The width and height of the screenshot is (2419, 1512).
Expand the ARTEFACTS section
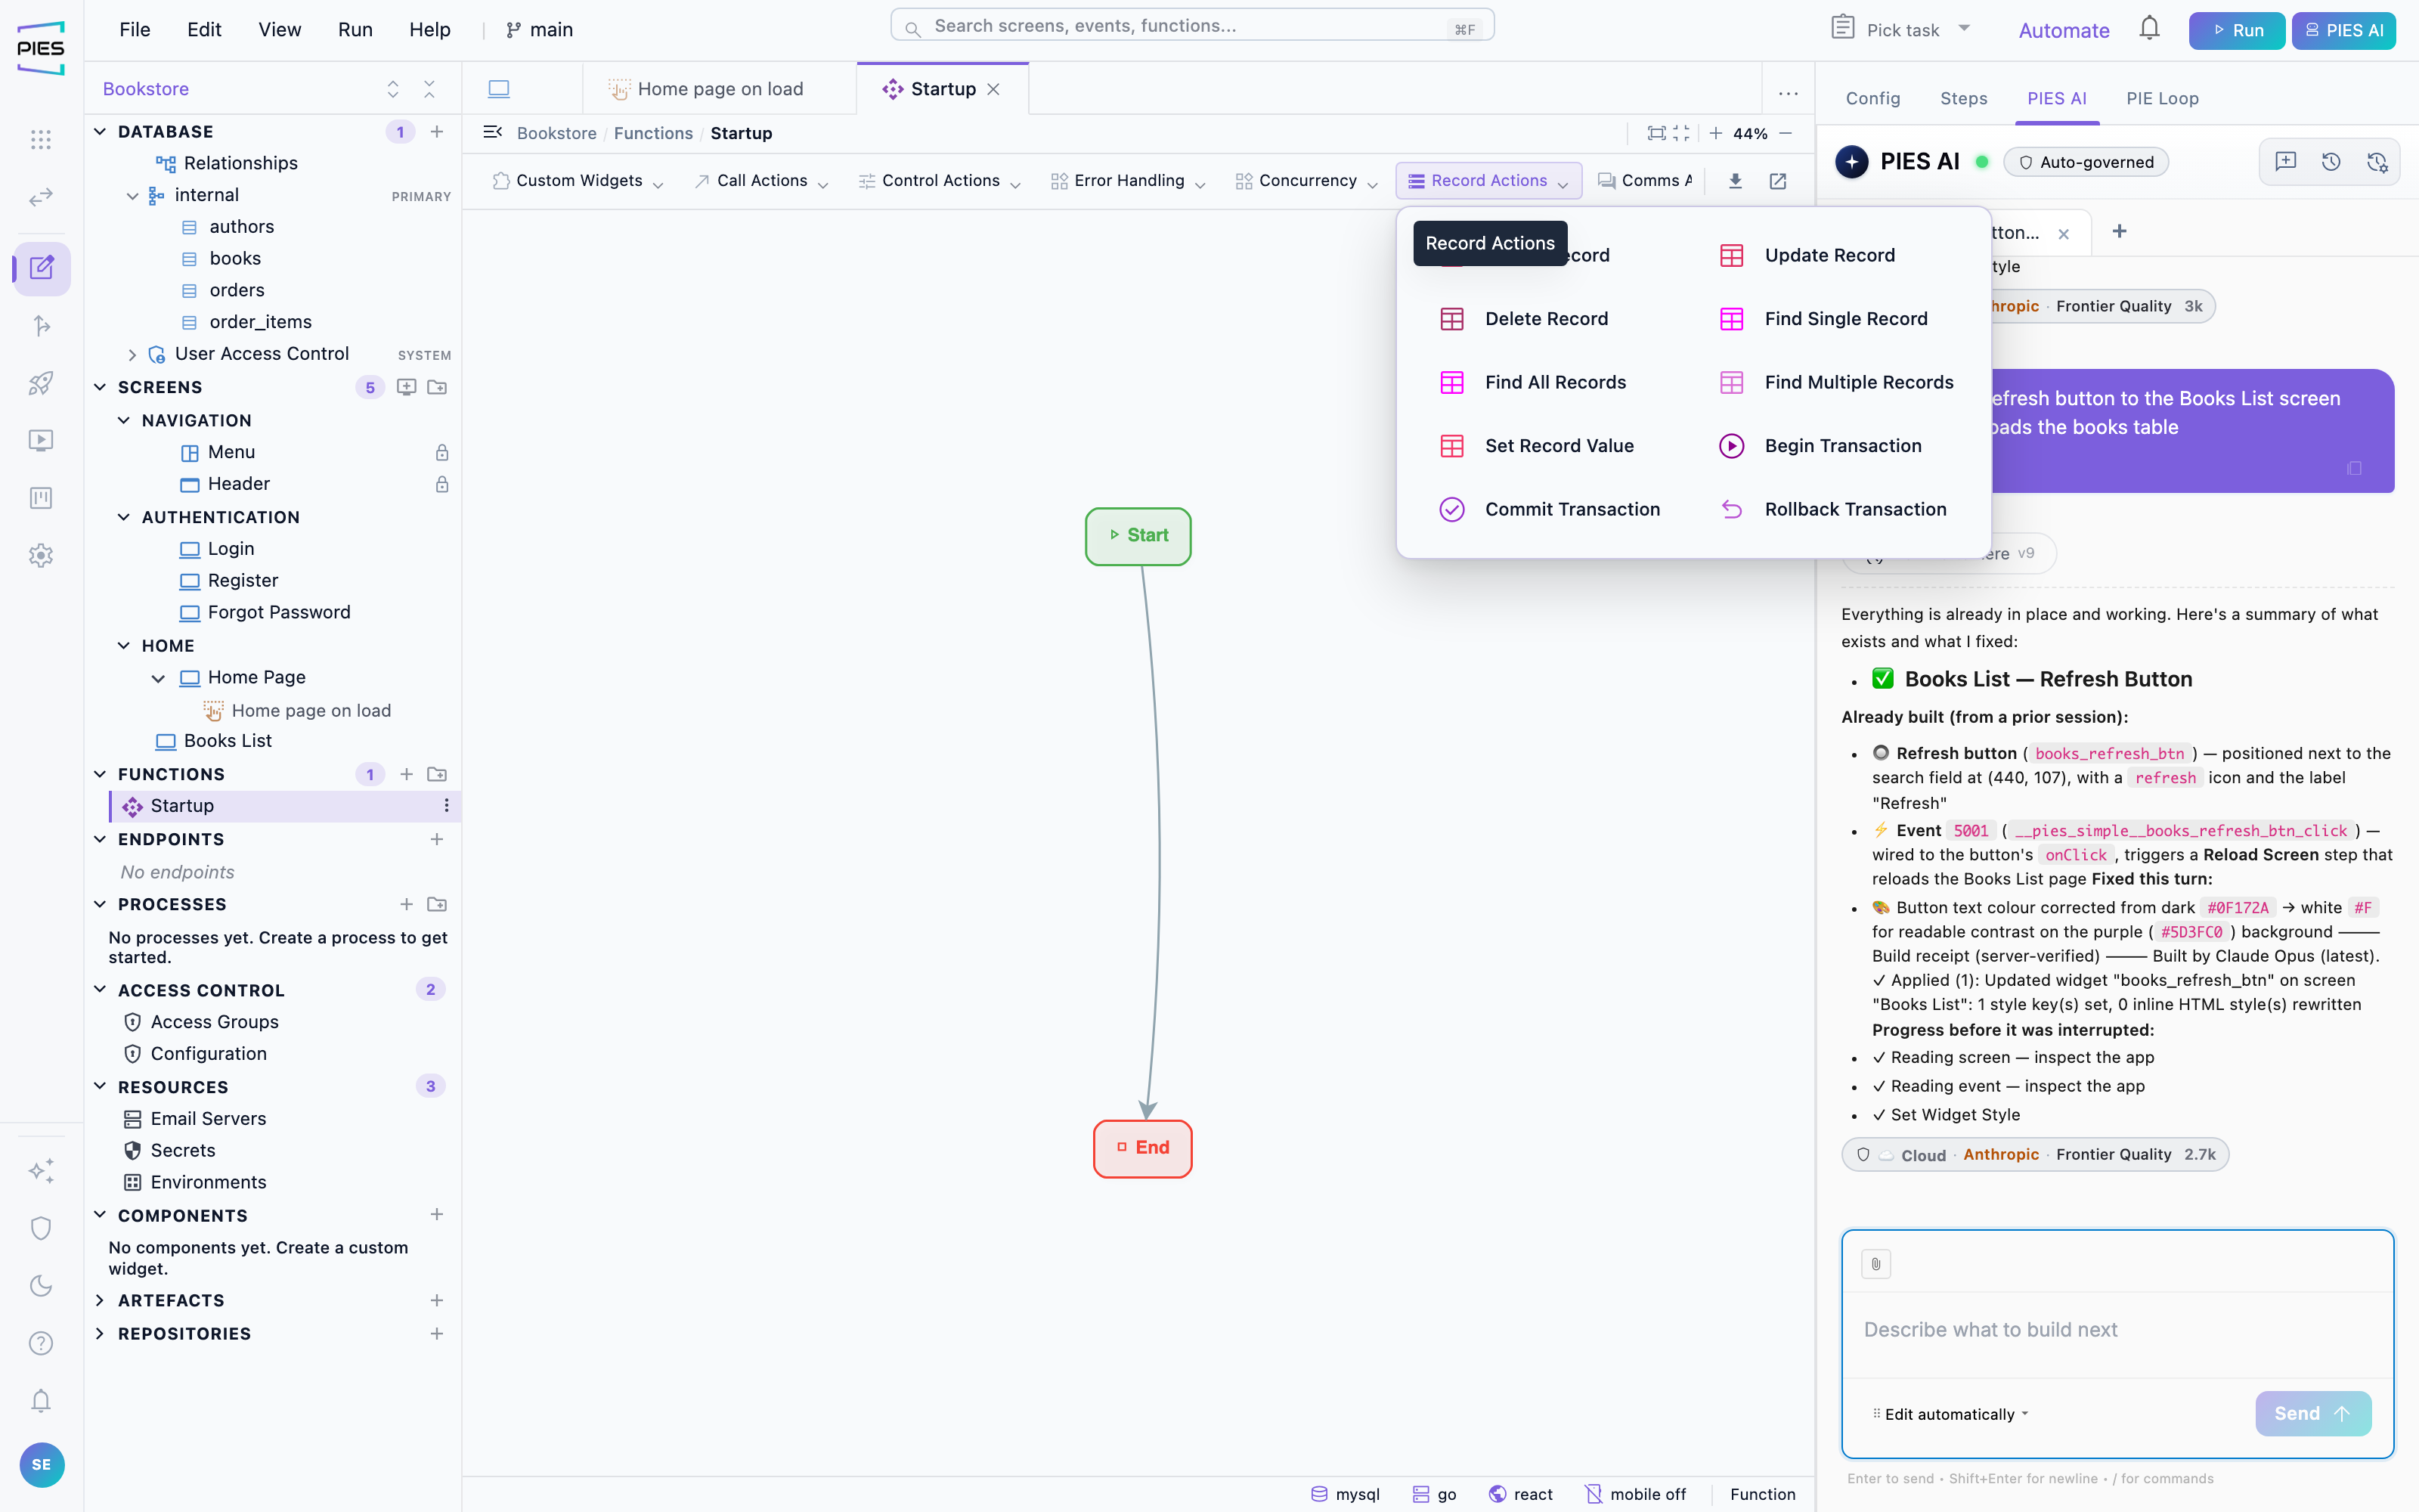(x=100, y=1300)
